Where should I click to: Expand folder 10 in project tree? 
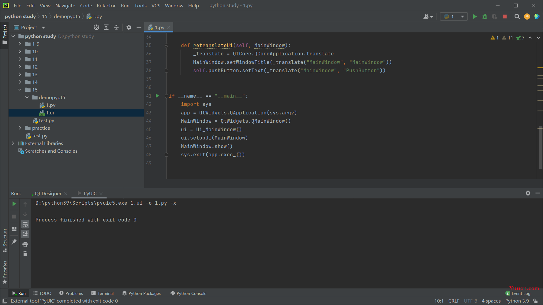[x=20, y=51]
